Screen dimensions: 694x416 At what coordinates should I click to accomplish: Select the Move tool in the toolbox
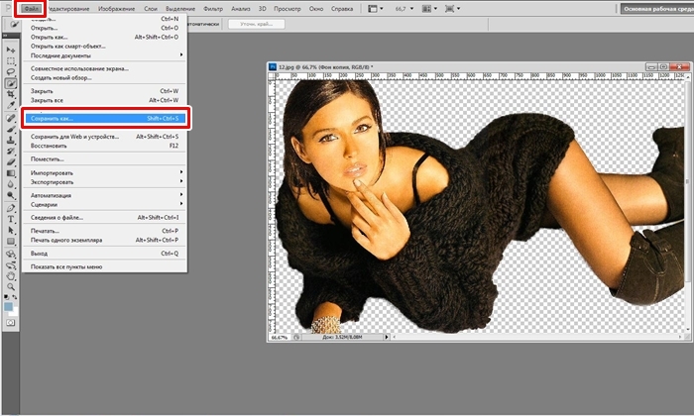11,48
